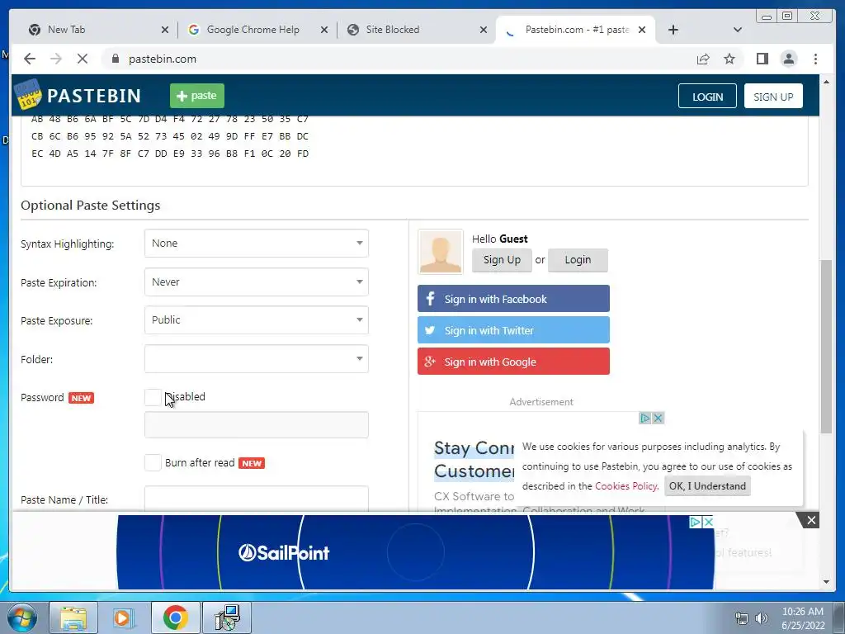Expand the Syntax Highlighting dropdown
Screen dimensions: 845x634
[x=256, y=244]
